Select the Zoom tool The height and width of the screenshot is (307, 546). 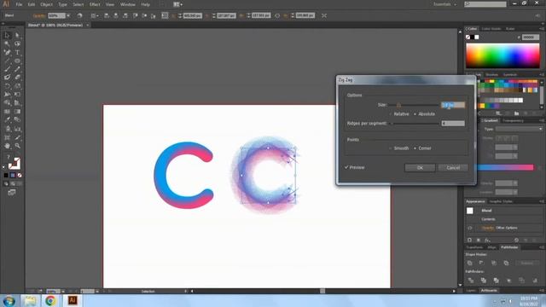(x=17, y=146)
